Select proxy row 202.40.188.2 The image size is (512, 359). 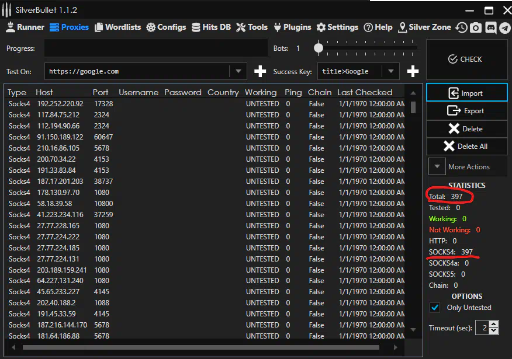click(x=206, y=302)
